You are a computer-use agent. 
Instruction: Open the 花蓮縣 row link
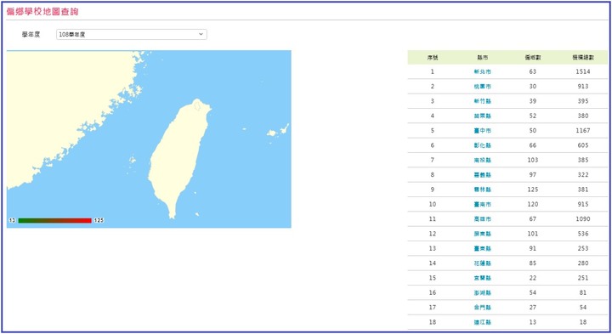[x=483, y=263]
